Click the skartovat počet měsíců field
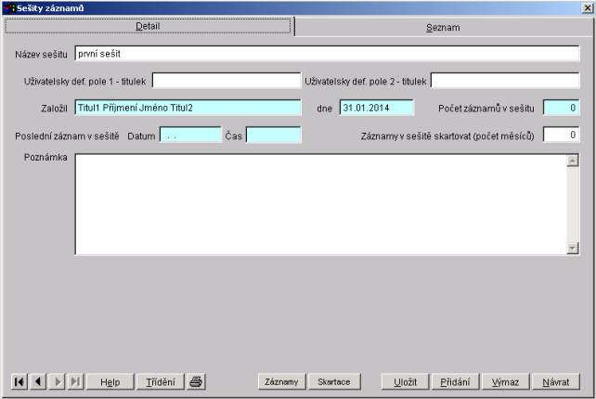This screenshot has width=596, height=399. pos(561,135)
